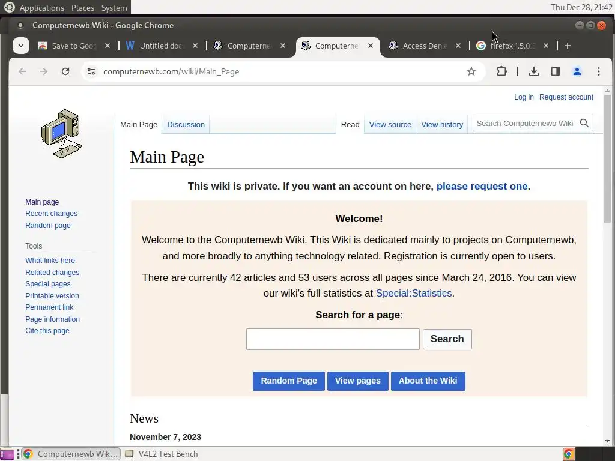Bookmark this page with the star icon

click(471, 71)
